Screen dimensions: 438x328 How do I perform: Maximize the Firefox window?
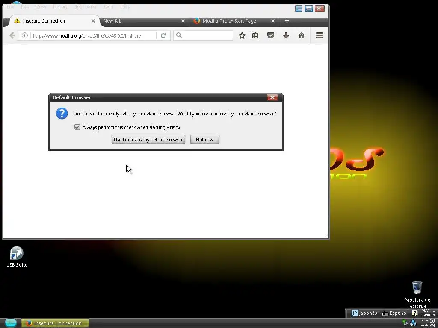pyautogui.click(x=309, y=9)
